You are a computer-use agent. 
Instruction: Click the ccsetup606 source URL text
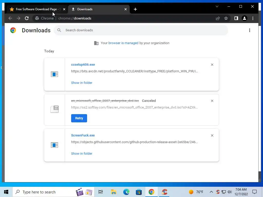[x=134, y=71]
